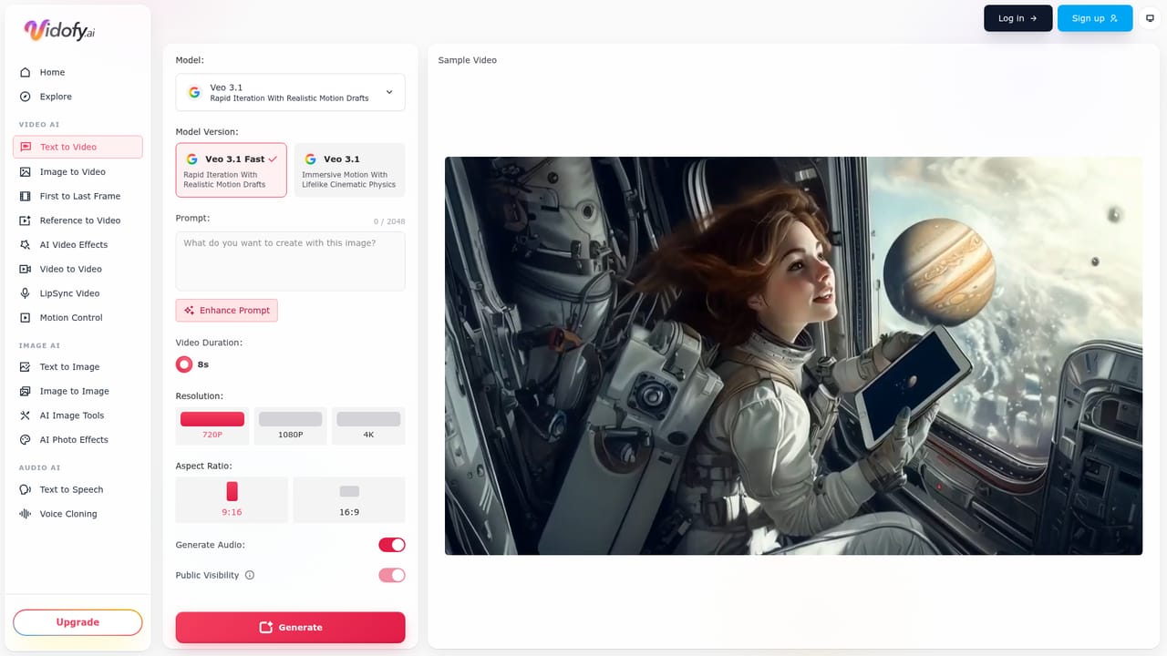Select the Veo 3.1 Immersive Motion version
Screen dimensions: 1167x656
(x=349, y=170)
